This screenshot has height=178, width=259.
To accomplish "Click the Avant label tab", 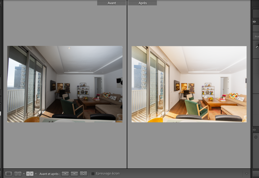I will [x=112, y=3].
